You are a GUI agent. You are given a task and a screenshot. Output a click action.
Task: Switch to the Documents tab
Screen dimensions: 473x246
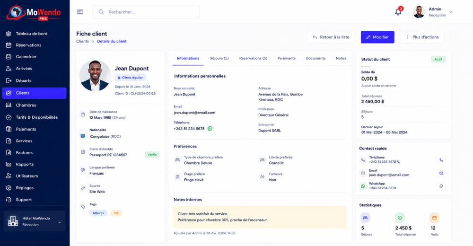tap(315, 58)
